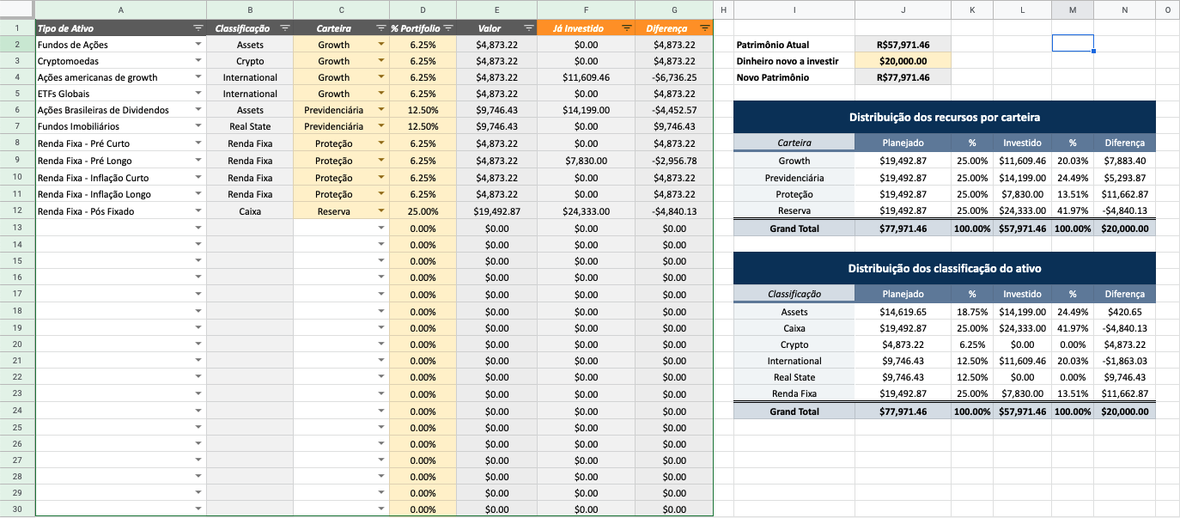Select column D header
Image resolution: width=1180 pixels, height=518 pixels.
click(423, 9)
